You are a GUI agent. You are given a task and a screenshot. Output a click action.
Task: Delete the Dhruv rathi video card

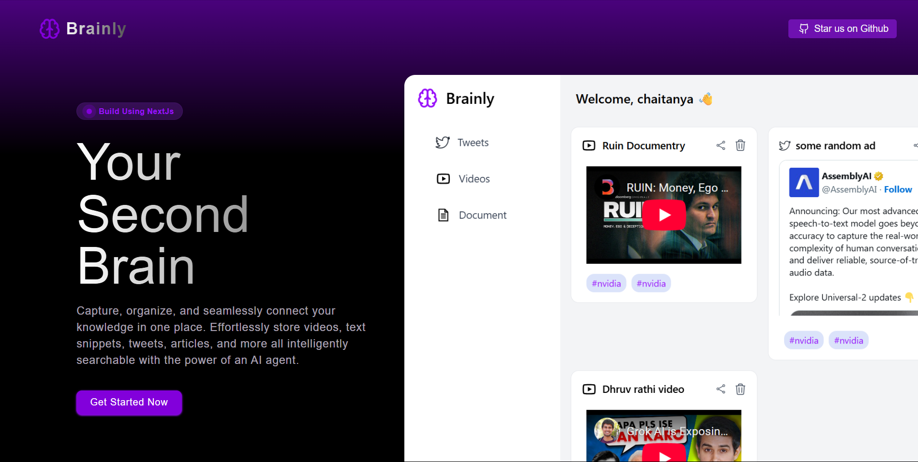point(740,389)
